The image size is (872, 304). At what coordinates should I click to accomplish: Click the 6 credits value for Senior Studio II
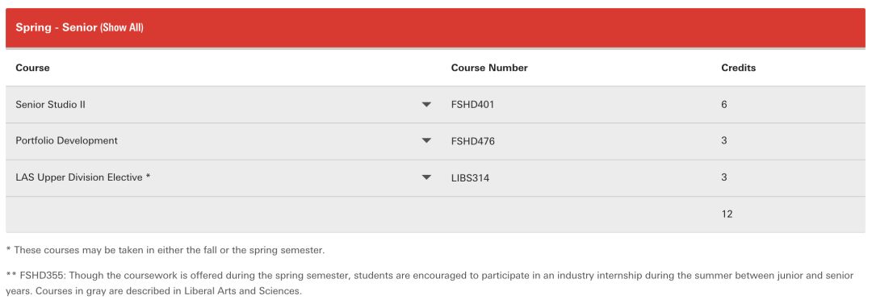[x=724, y=105]
